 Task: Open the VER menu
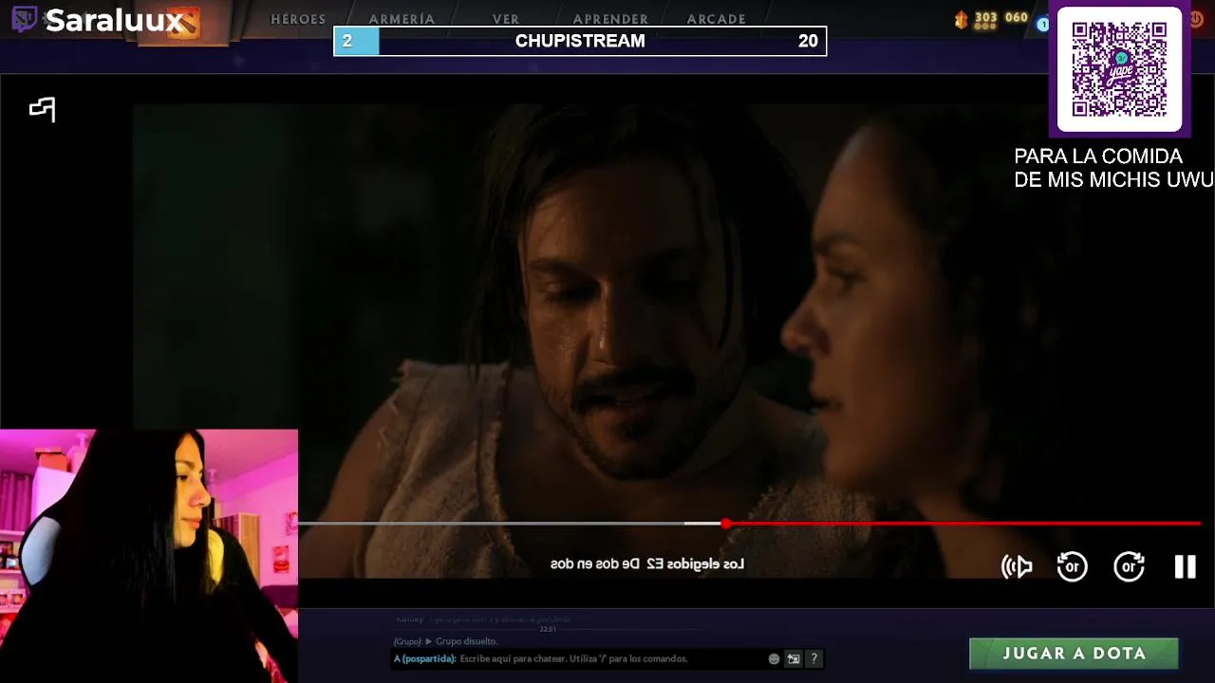pos(506,19)
